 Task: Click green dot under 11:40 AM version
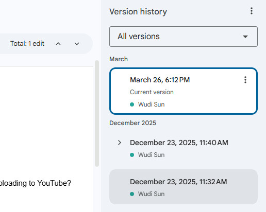[x=132, y=155]
